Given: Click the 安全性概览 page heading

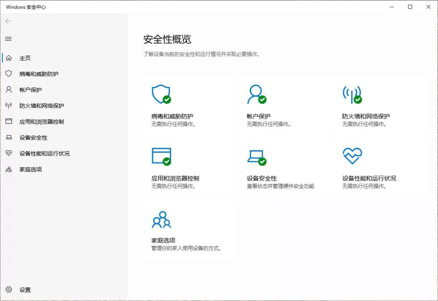Looking at the screenshot, I should pyautogui.click(x=167, y=39).
